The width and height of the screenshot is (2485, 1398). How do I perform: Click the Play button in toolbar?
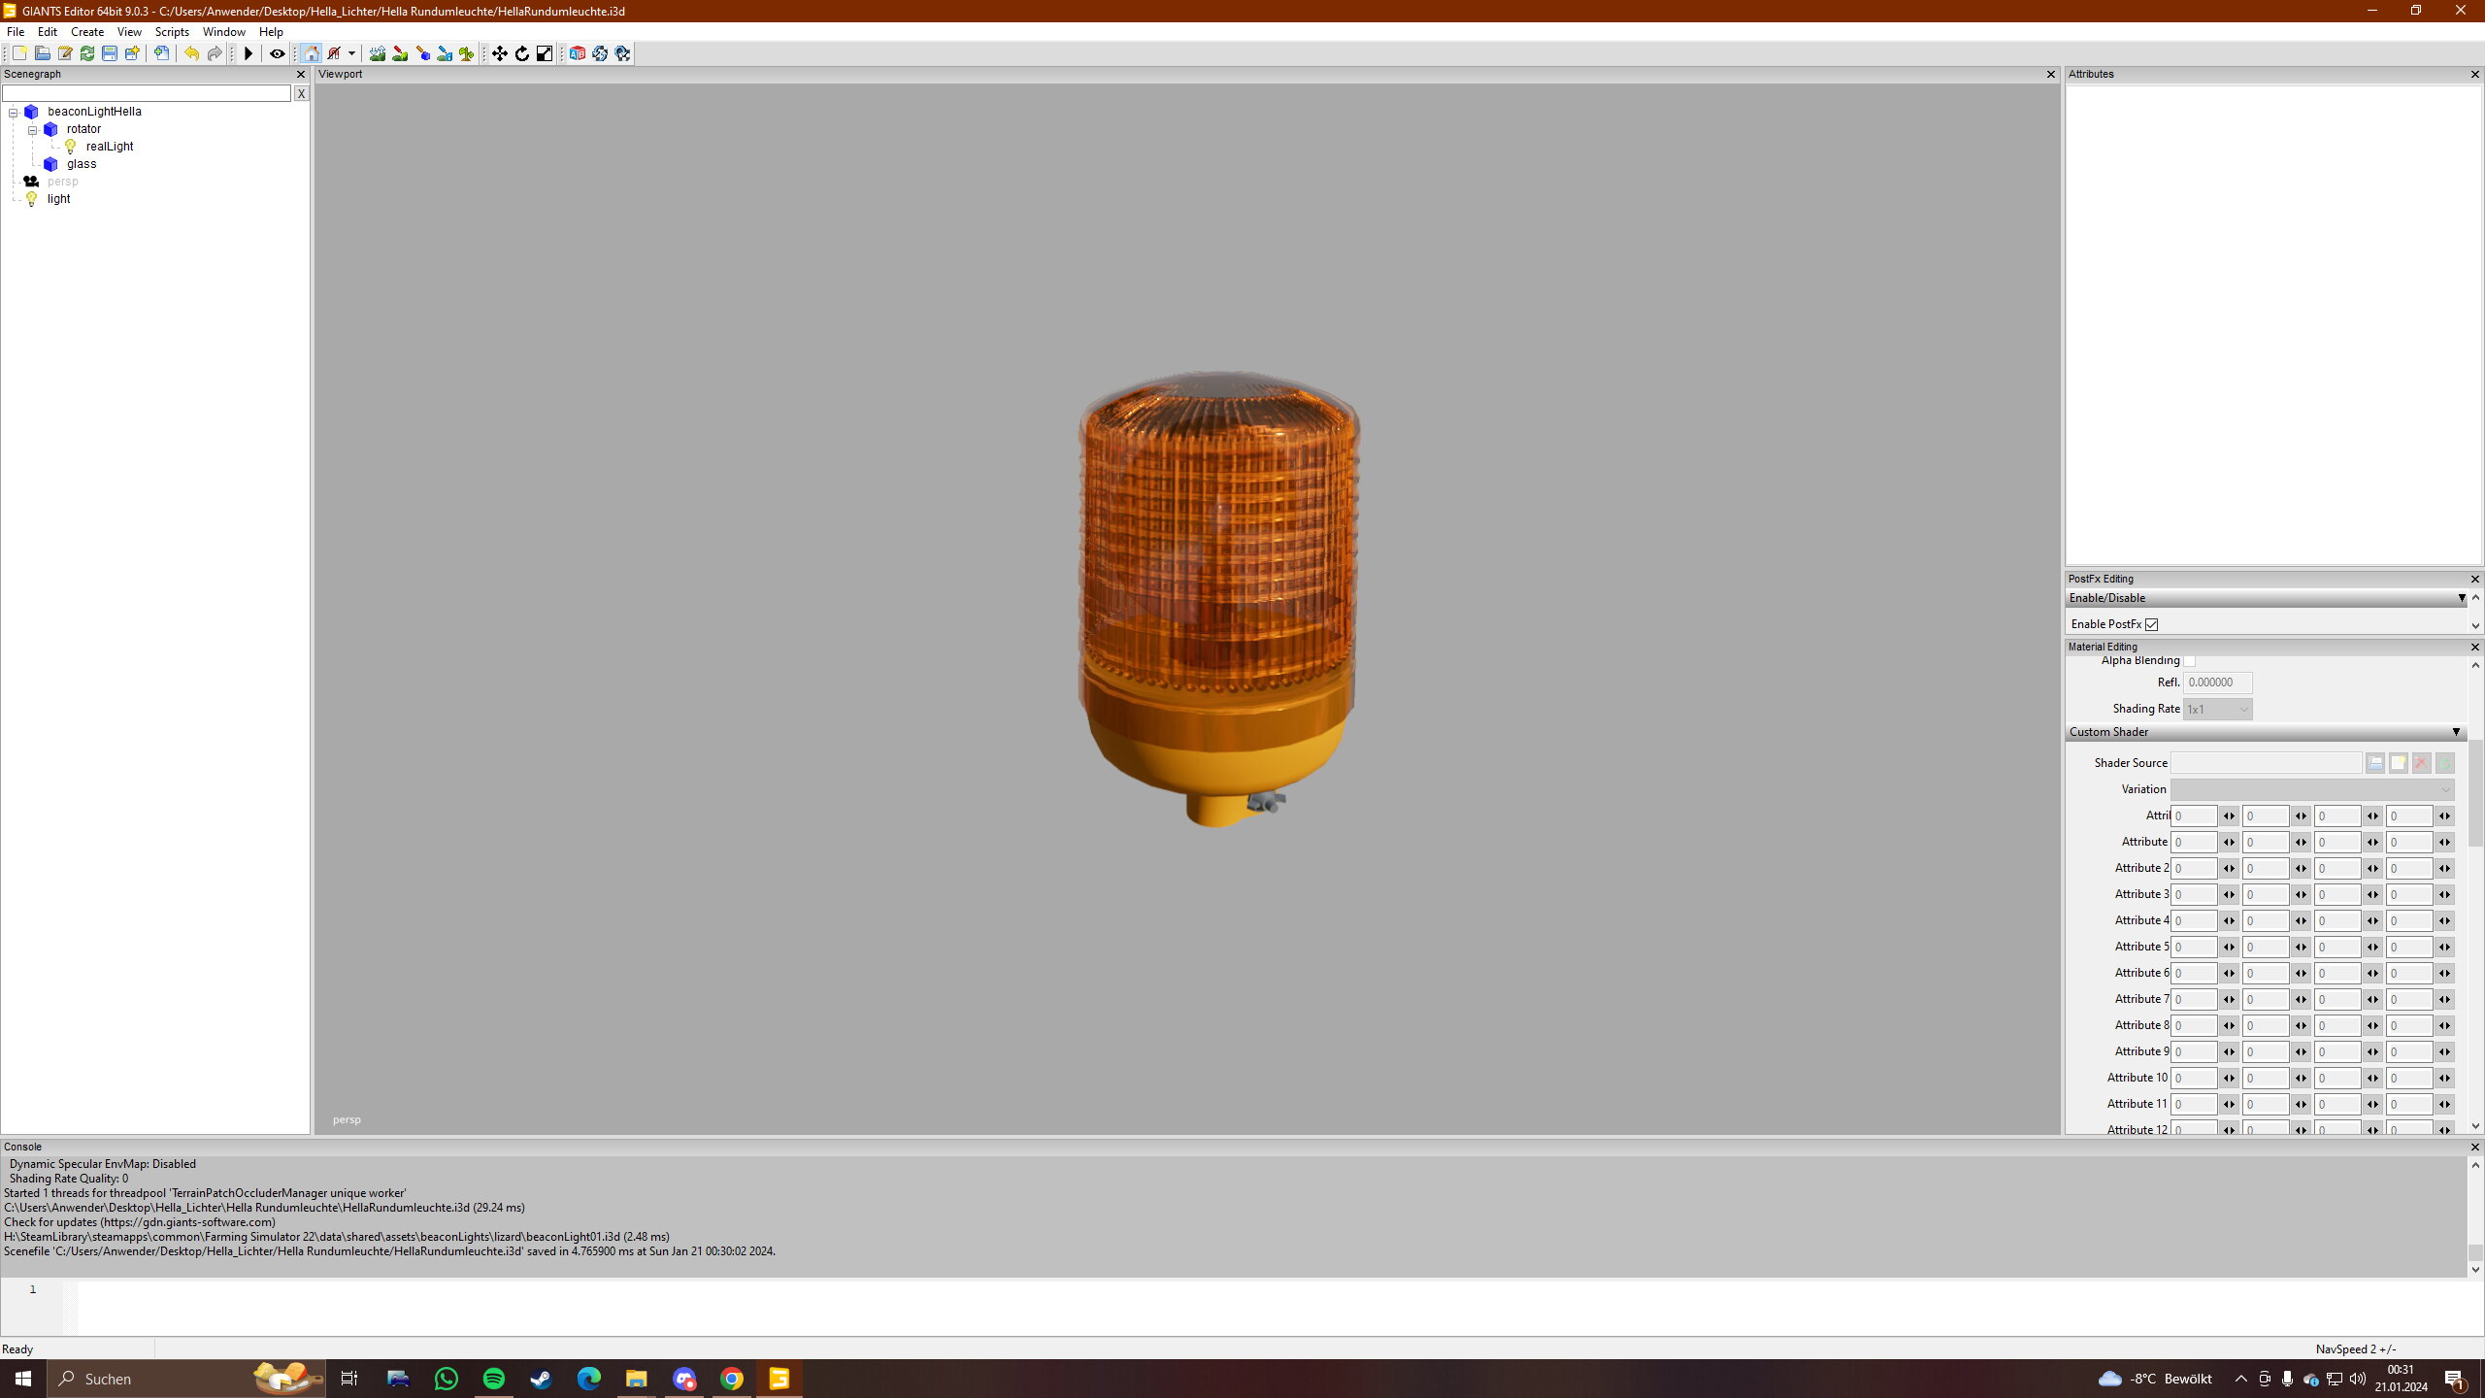coord(248,53)
